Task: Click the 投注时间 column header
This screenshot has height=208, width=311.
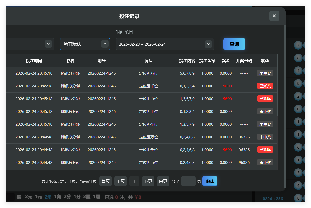Action: [x=34, y=61]
